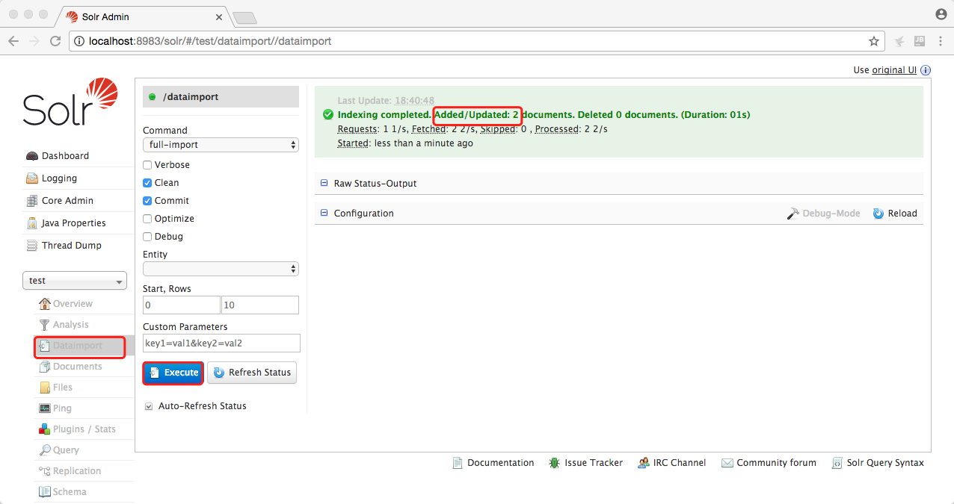Open the Replication page
This screenshot has width=954, height=504.
pos(77,471)
